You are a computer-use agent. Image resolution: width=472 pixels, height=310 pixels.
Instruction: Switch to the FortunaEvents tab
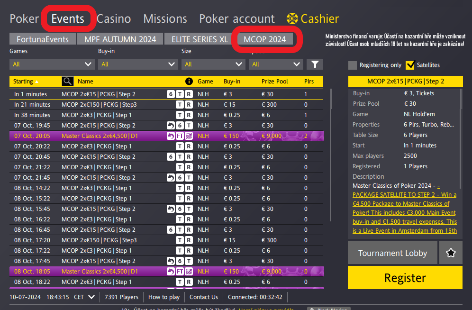pyautogui.click(x=43, y=39)
